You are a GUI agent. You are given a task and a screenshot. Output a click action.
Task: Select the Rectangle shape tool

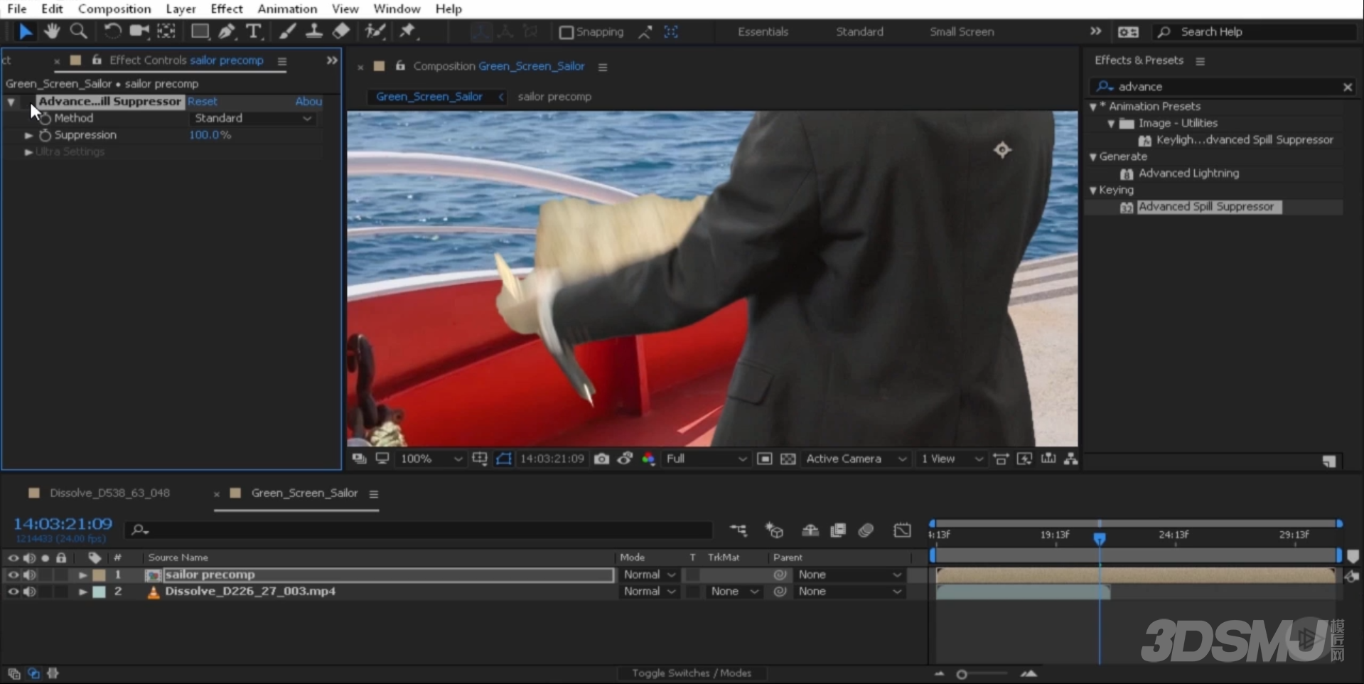[x=200, y=31]
